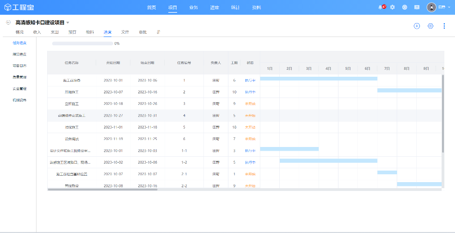455x233 pixels.
Task: Switch to the 文件 tab
Action: [x=125, y=32]
